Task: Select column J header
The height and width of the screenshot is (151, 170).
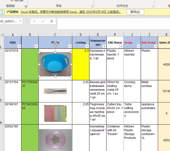Action: click(x=149, y=34)
